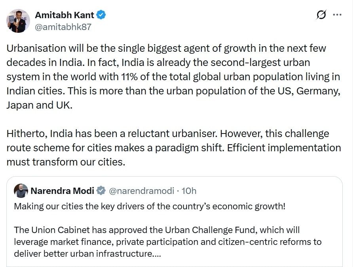Screen dimensions: 359x267
Task: Open the three-dot More options menu
Action: tap(337, 15)
